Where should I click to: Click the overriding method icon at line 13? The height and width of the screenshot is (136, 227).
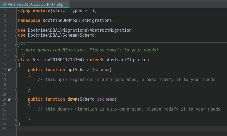coord(10,70)
